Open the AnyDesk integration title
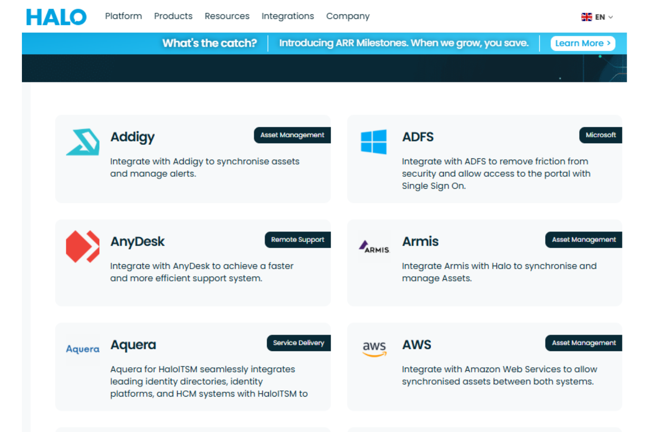The height and width of the screenshot is (432, 649). [x=138, y=242]
